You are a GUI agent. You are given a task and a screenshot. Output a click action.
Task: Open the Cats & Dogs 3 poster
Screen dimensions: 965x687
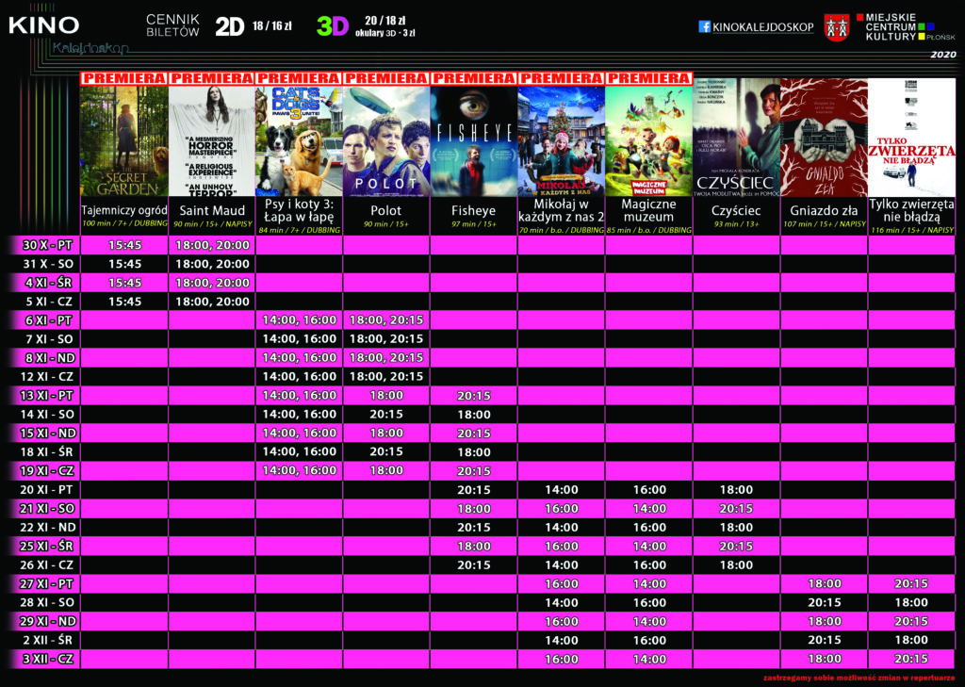pos(299,141)
